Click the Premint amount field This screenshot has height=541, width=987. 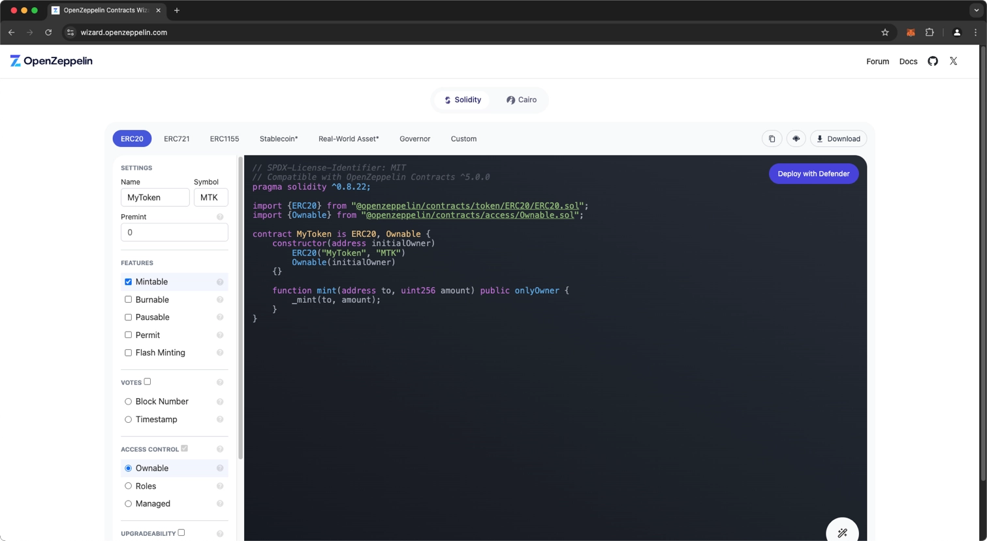(x=174, y=232)
